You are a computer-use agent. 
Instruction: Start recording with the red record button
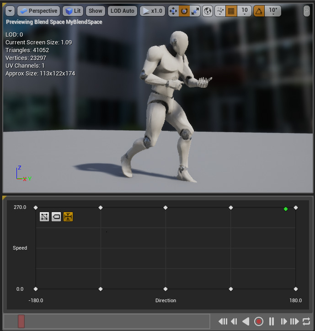259,321
